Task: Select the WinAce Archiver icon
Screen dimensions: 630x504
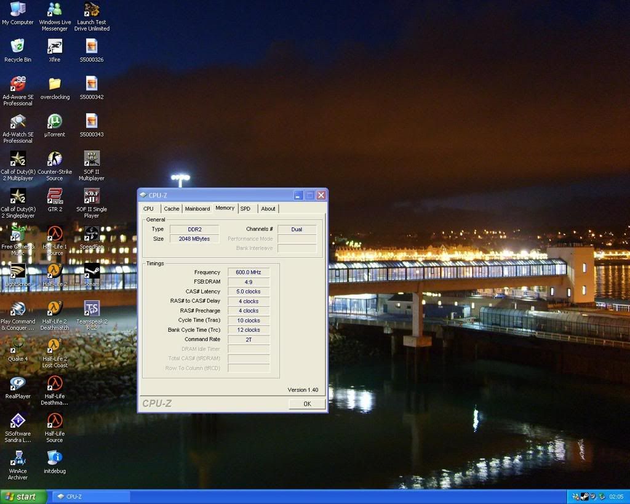Action: 18,465
